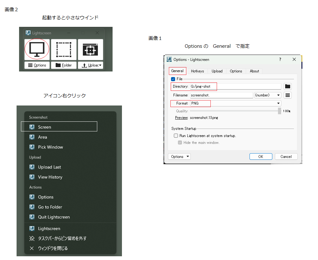Close the Options - Lightscreen dialog
Screen dimensions: 318x260
(x=294, y=59)
